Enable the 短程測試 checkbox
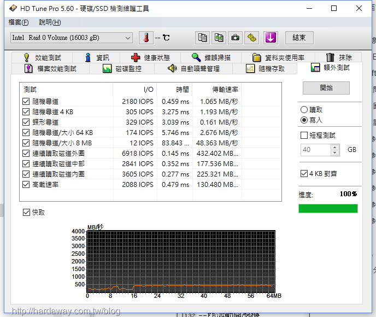This screenshot has width=376, height=317. tap(304, 135)
